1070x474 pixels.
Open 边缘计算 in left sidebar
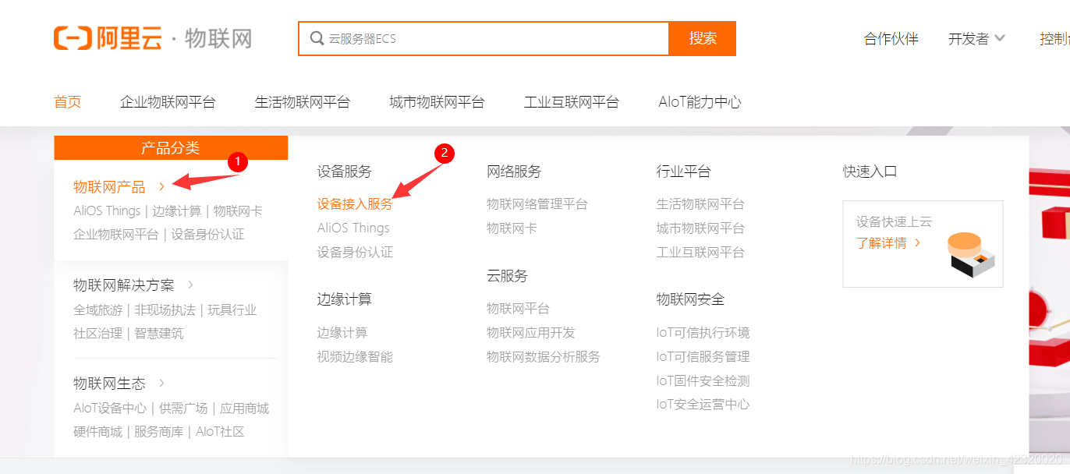[x=176, y=210]
